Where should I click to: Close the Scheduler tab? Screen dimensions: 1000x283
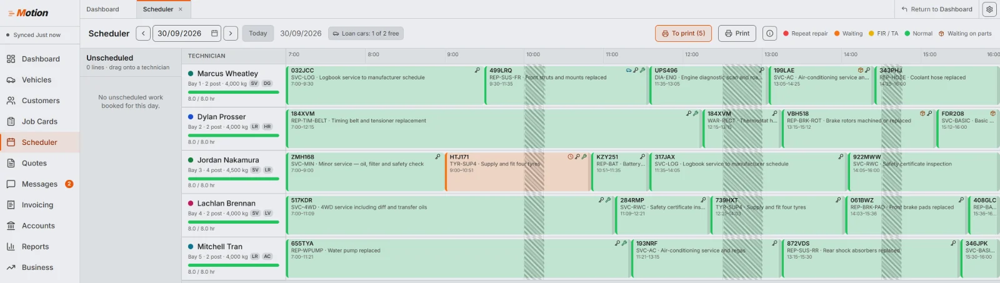click(x=181, y=9)
